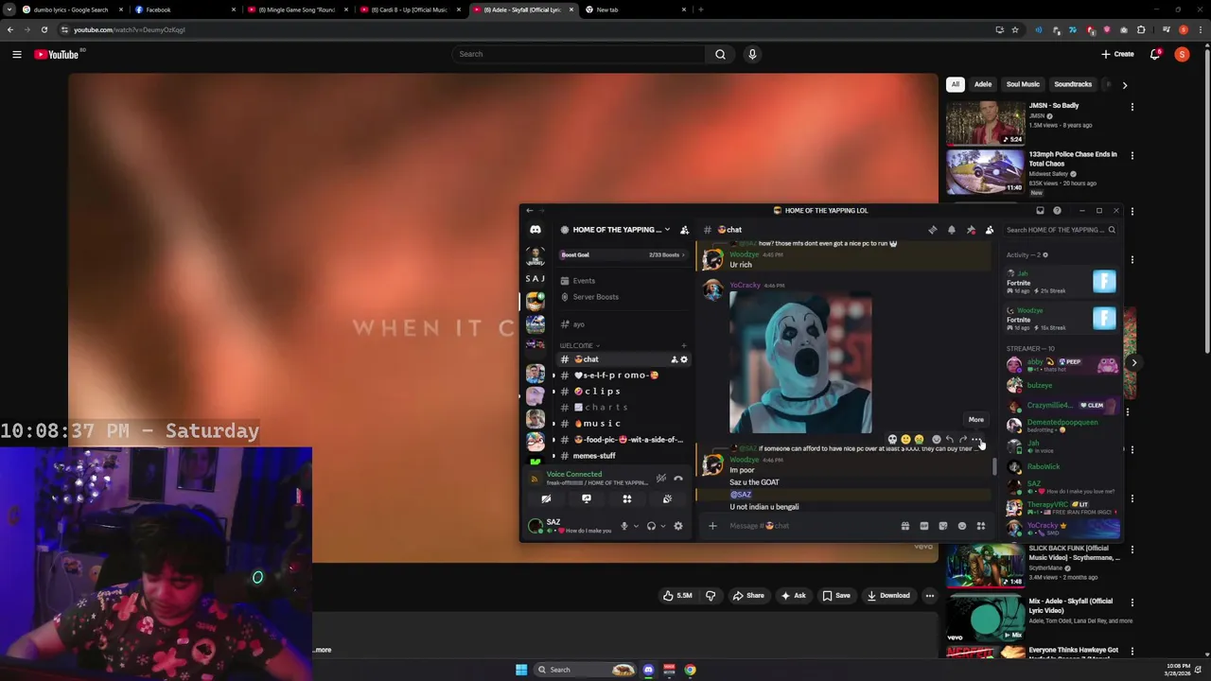The height and width of the screenshot is (681, 1211).
Task: Open the memes-stuff channel
Action: pyautogui.click(x=623, y=456)
